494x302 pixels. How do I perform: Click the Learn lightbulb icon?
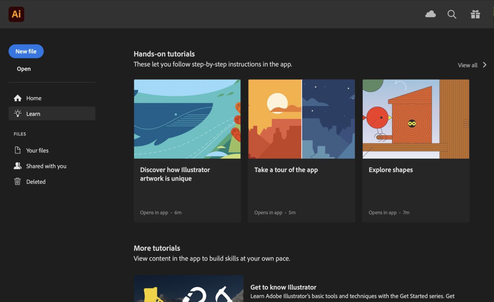tap(18, 113)
